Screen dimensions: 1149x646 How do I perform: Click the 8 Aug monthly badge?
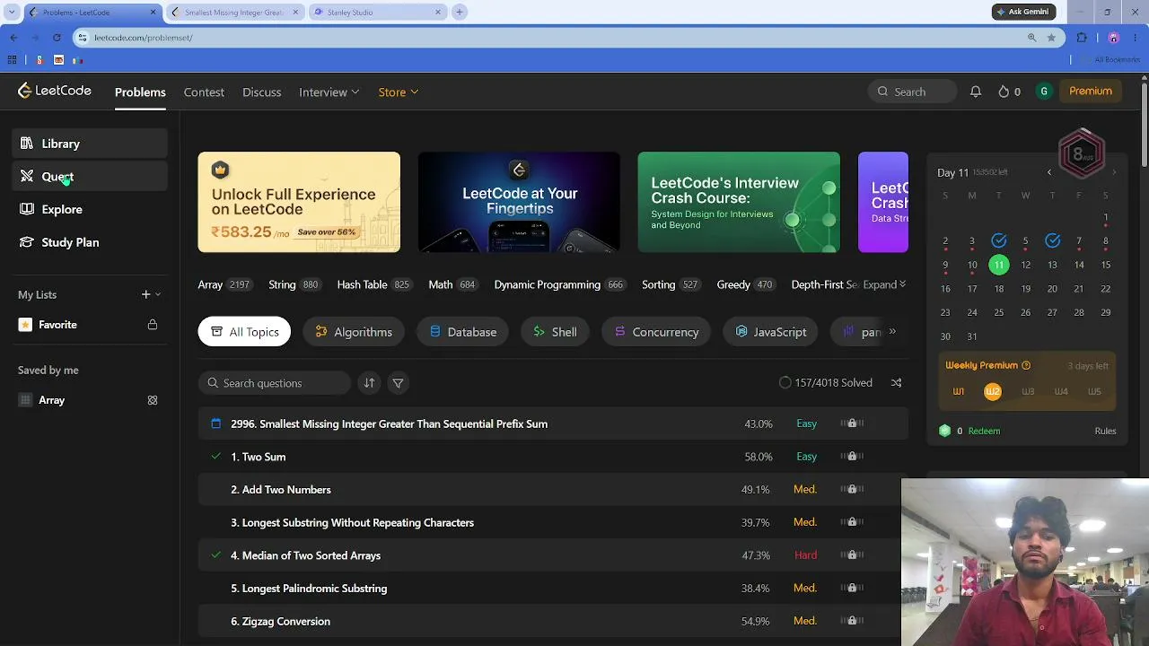tap(1082, 153)
